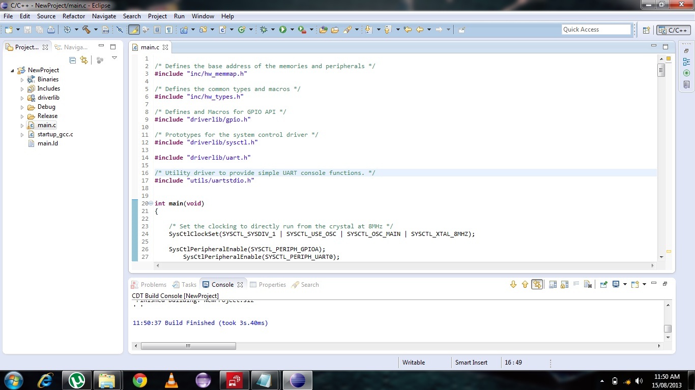Image resolution: width=695 pixels, height=390 pixels.
Task: Click the Last Edit Location icon
Action: (408, 30)
